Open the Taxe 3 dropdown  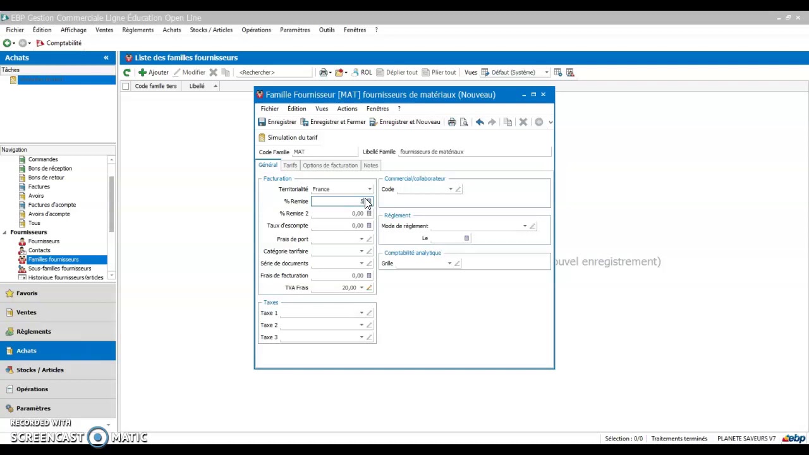pos(362,337)
